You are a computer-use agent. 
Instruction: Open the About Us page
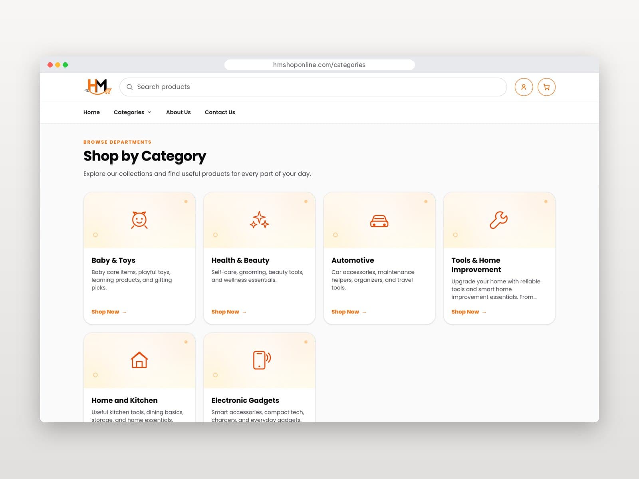click(179, 112)
